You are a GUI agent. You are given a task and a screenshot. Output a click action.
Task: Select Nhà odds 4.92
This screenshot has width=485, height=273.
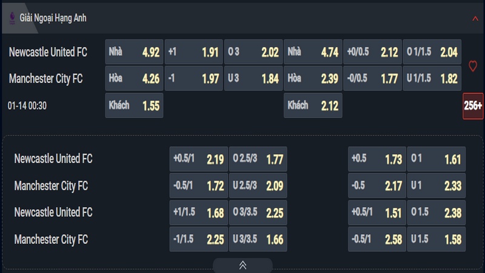click(134, 52)
